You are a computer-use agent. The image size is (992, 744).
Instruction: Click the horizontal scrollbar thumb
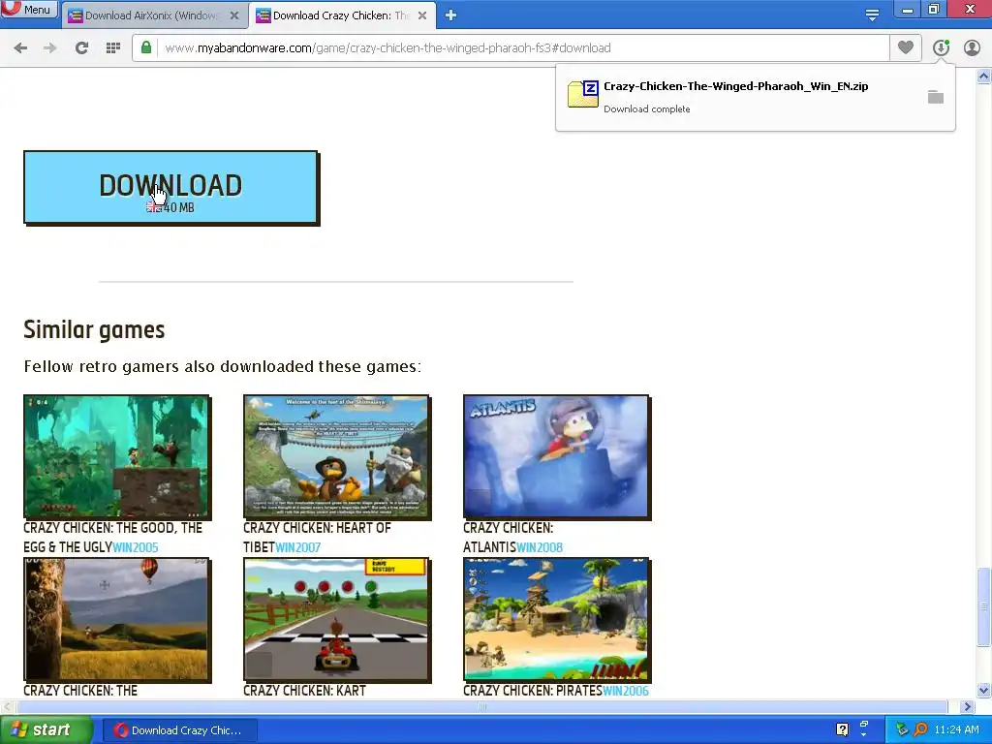click(482, 706)
